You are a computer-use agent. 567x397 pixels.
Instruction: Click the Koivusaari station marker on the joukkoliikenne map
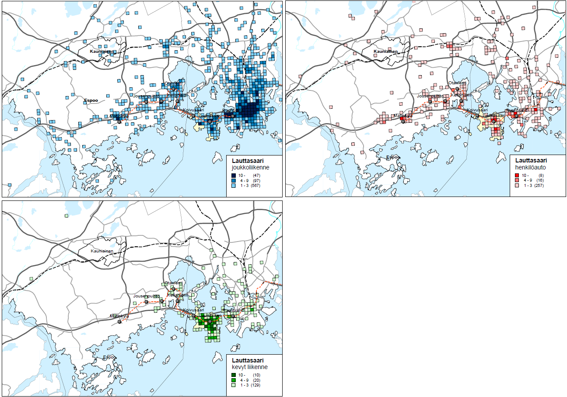(193, 115)
